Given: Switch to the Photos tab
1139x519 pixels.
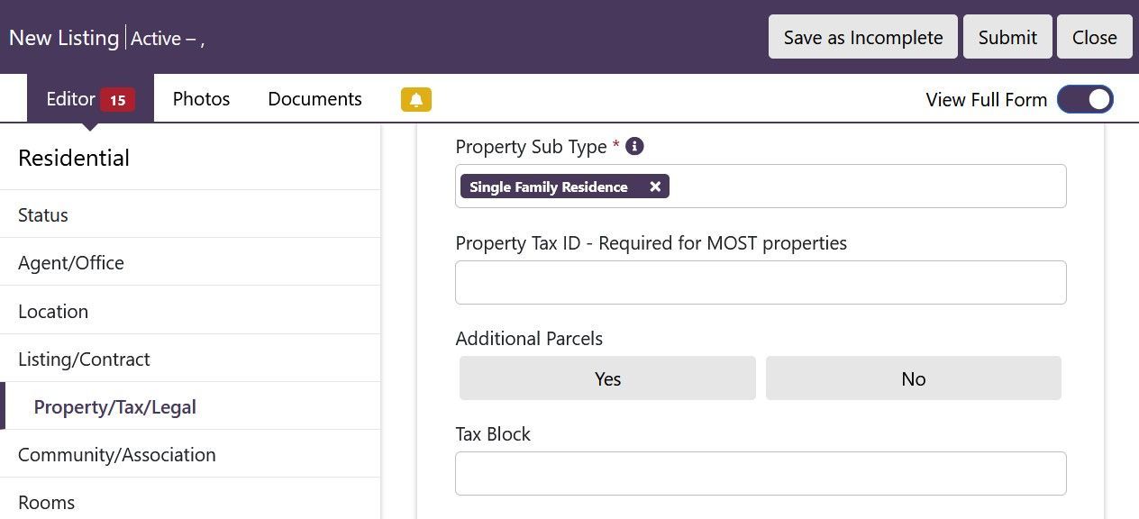Looking at the screenshot, I should [x=200, y=99].
